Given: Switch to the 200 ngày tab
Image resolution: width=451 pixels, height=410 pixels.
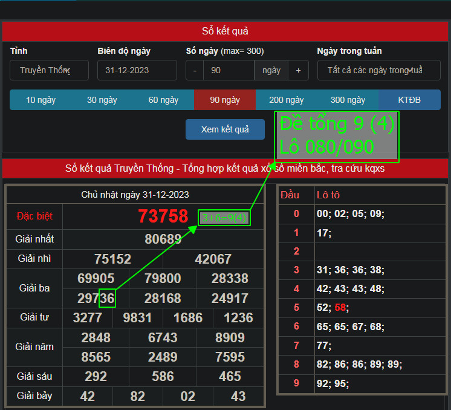Looking at the screenshot, I should pyautogui.click(x=287, y=100).
